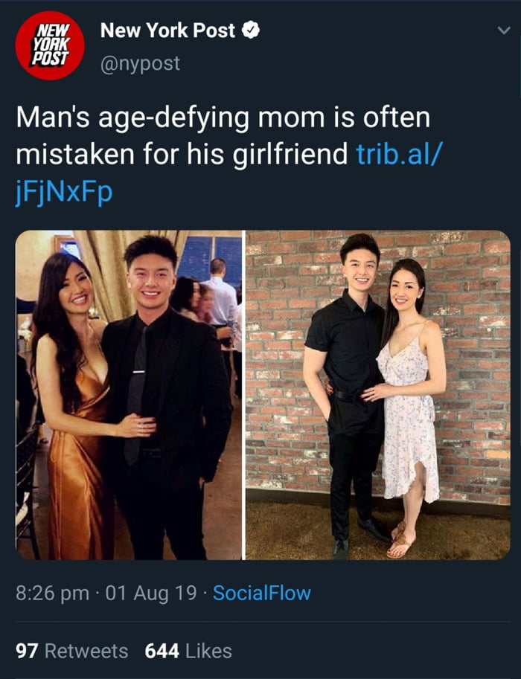Click the separator line above the Retweets count
The image size is (521, 679).
click(263, 622)
